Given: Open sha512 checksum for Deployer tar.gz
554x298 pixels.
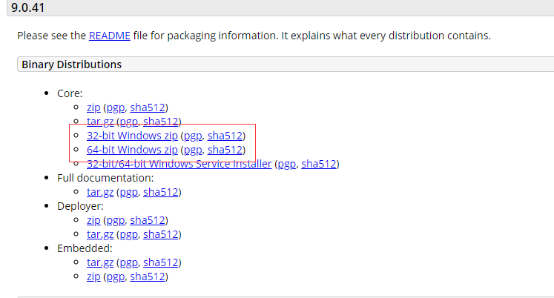Looking at the screenshot, I should coord(162,234).
